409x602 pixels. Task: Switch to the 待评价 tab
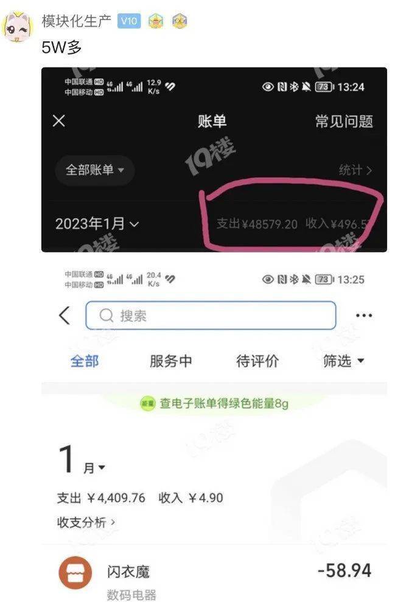click(257, 361)
